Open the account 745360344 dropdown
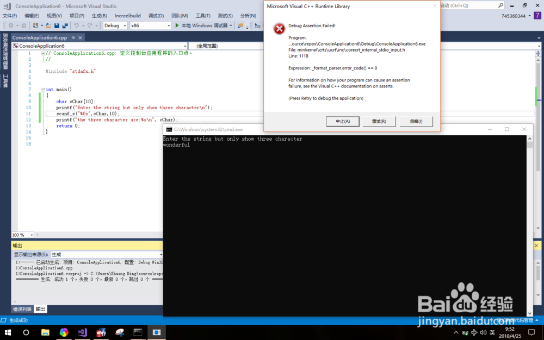The width and height of the screenshot is (544, 340). pos(529,16)
